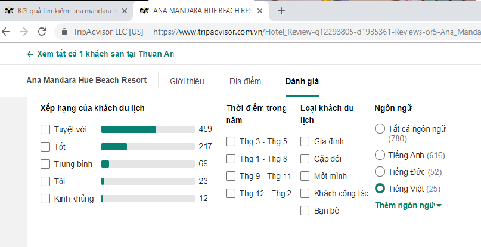
Task: Enable the Thg 3 - Thg 5 filter
Action: point(231,141)
